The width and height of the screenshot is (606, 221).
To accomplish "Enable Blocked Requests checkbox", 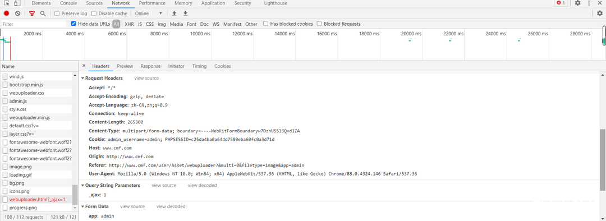I will 319,24.
